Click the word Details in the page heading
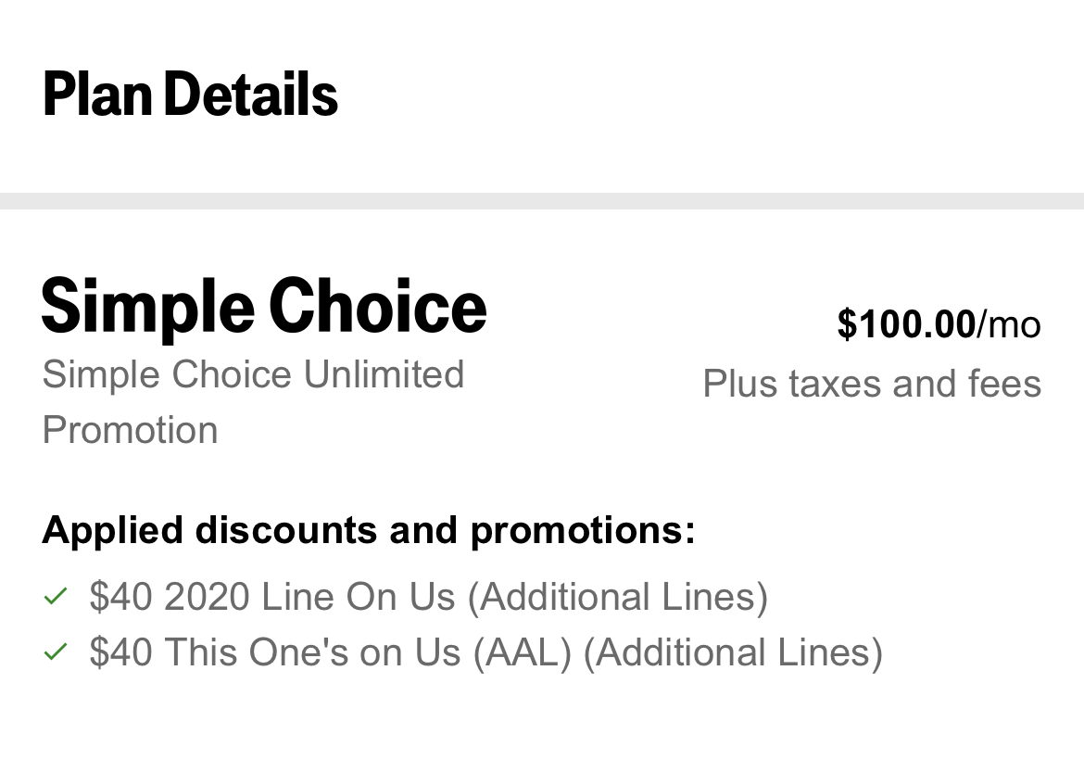Screen dimensions: 1084x759 (x=251, y=95)
